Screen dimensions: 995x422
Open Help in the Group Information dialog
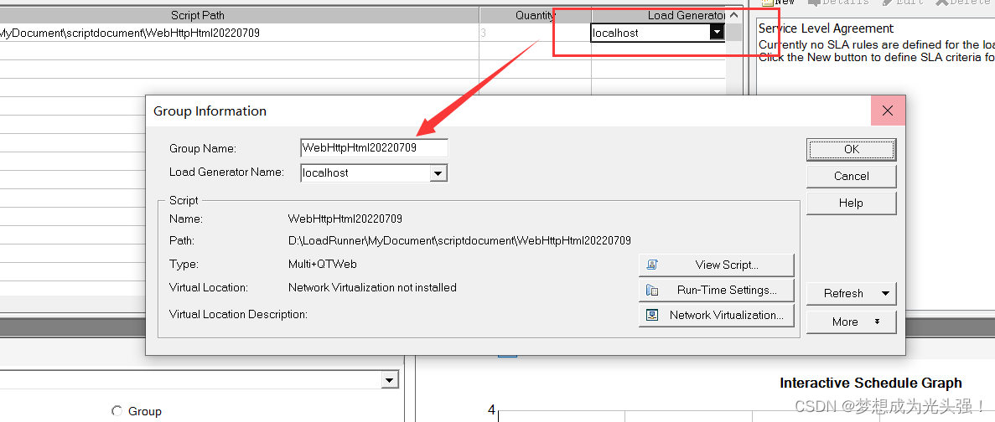pos(851,203)
